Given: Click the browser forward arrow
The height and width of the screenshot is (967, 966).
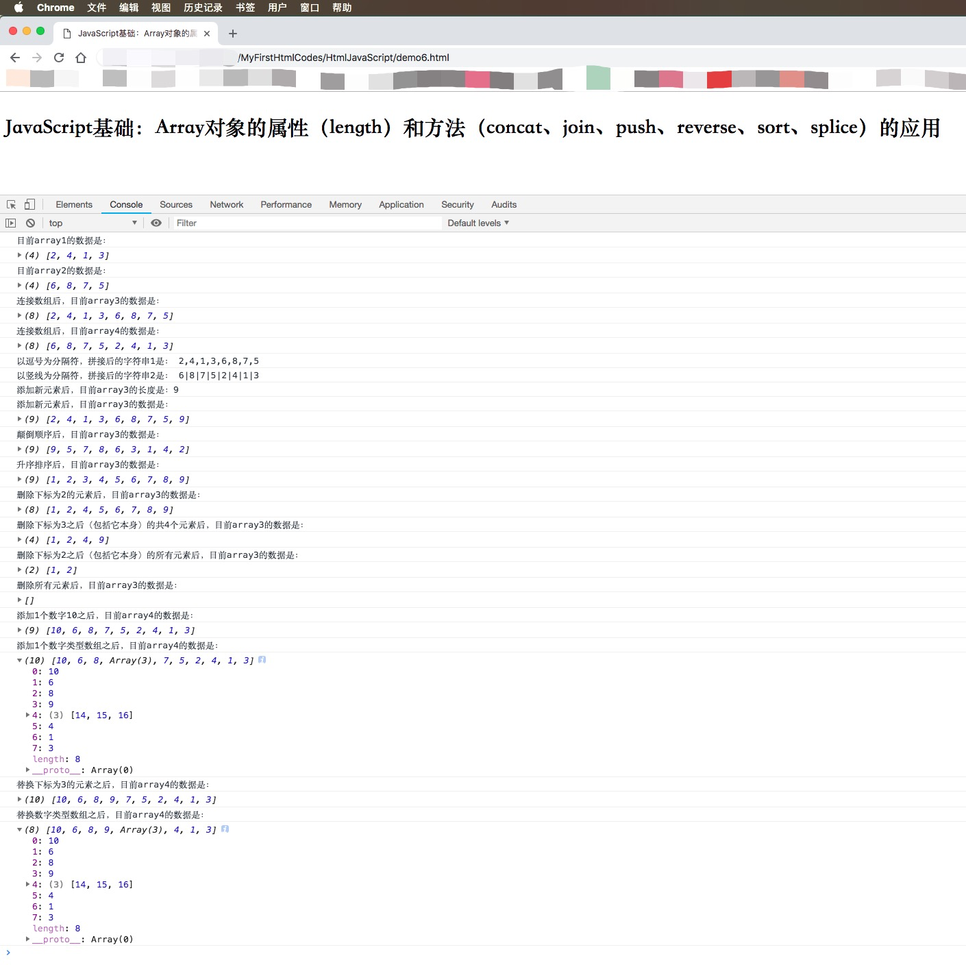Looking at the screenshot, I should [37, 58].
